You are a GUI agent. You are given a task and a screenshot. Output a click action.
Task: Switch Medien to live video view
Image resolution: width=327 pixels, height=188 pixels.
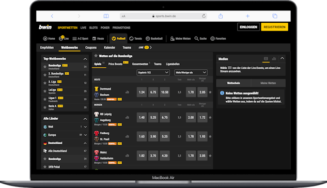(x=266, y=59)
